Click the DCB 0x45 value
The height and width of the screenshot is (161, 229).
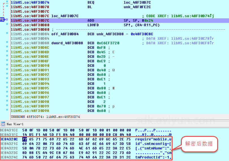(x=101, y=52)
